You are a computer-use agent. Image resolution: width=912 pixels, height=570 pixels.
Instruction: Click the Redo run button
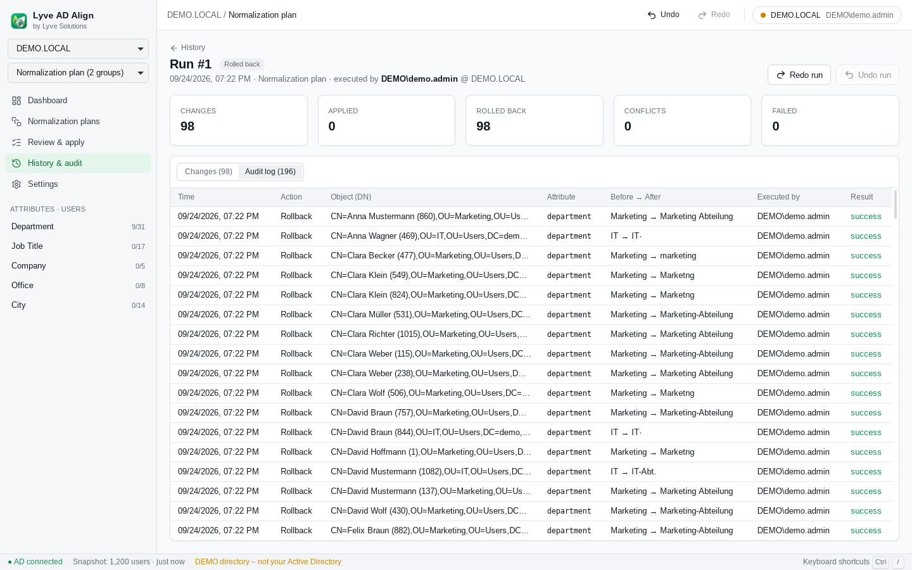pyautogui.click(x=799, y=75)
